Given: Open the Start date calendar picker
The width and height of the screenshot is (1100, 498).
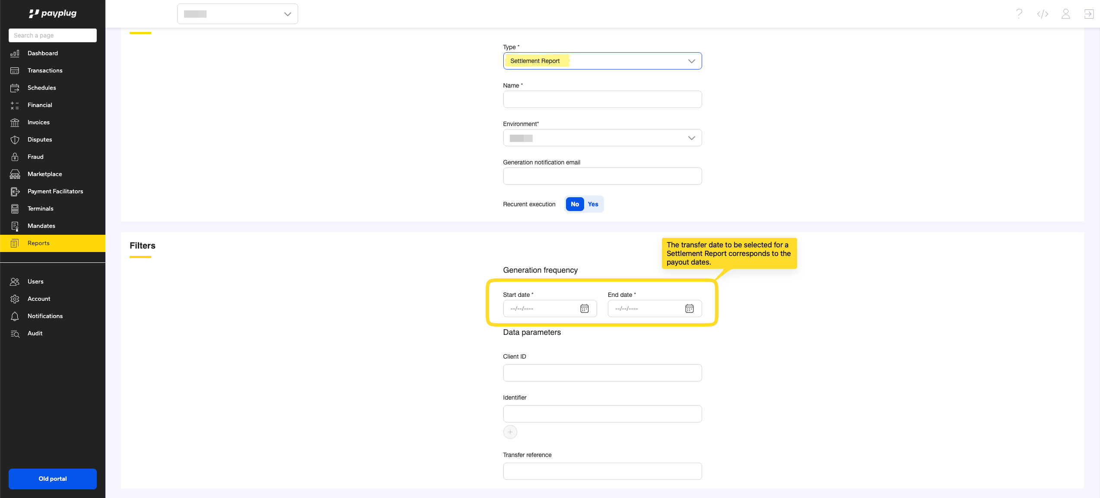Looking at the screenshot, I should click(x=584, y=309).
